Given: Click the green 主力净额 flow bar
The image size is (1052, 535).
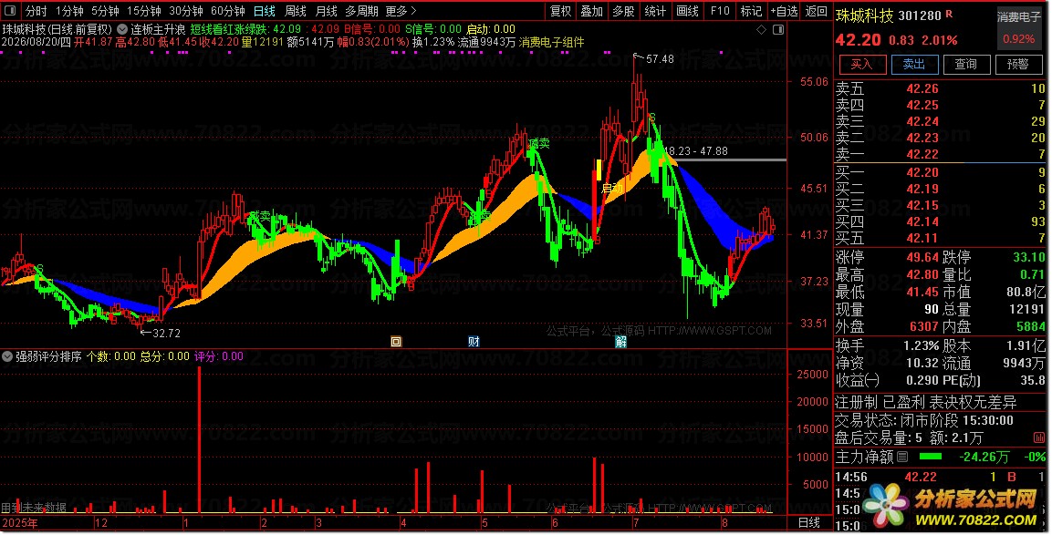Looking at the screenshot, I should pyautogui.click(x=930, y=458).
